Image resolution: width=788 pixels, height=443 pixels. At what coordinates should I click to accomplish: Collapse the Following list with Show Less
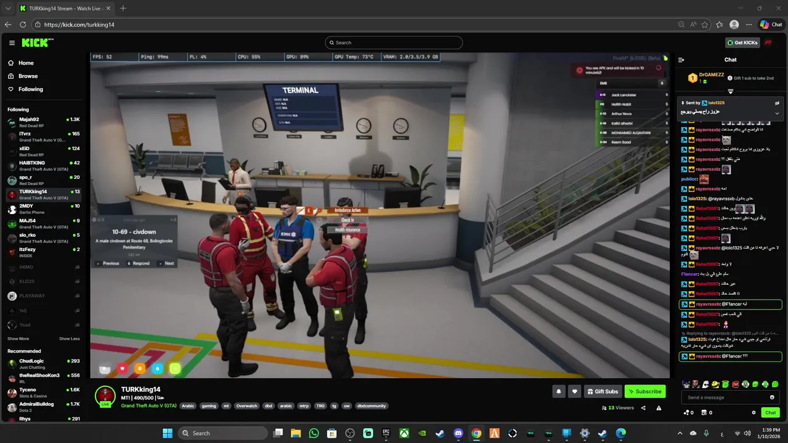(70, 339)
